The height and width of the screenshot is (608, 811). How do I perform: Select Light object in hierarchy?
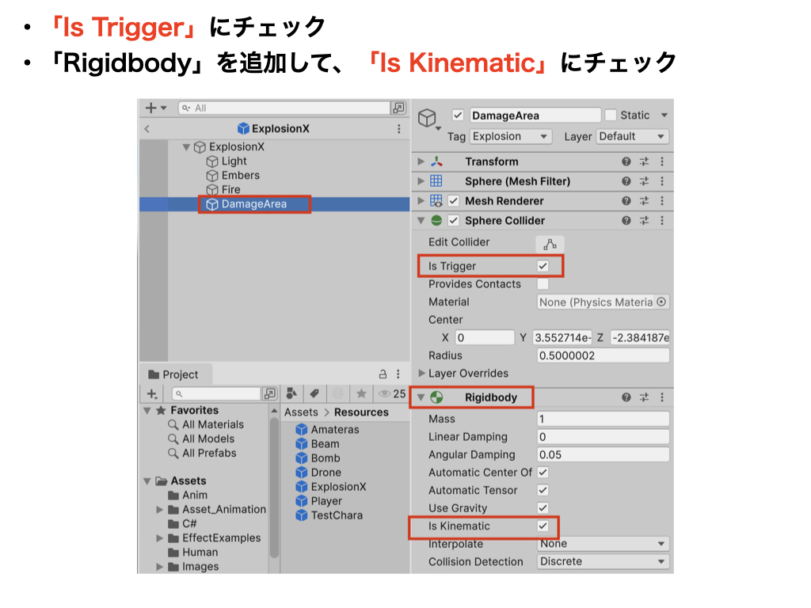[x=234, y=161]
